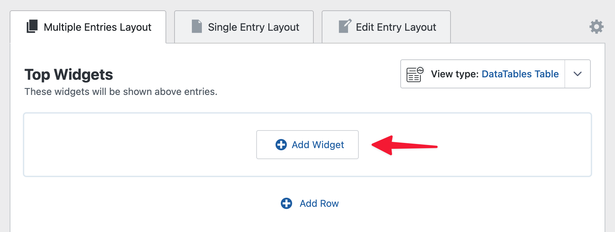Image resolution: width=615 pixels, height=232 pixels.
Task: Click the stacked layers icon on Multiple Entries Layout tab
Action: (32, 27)
